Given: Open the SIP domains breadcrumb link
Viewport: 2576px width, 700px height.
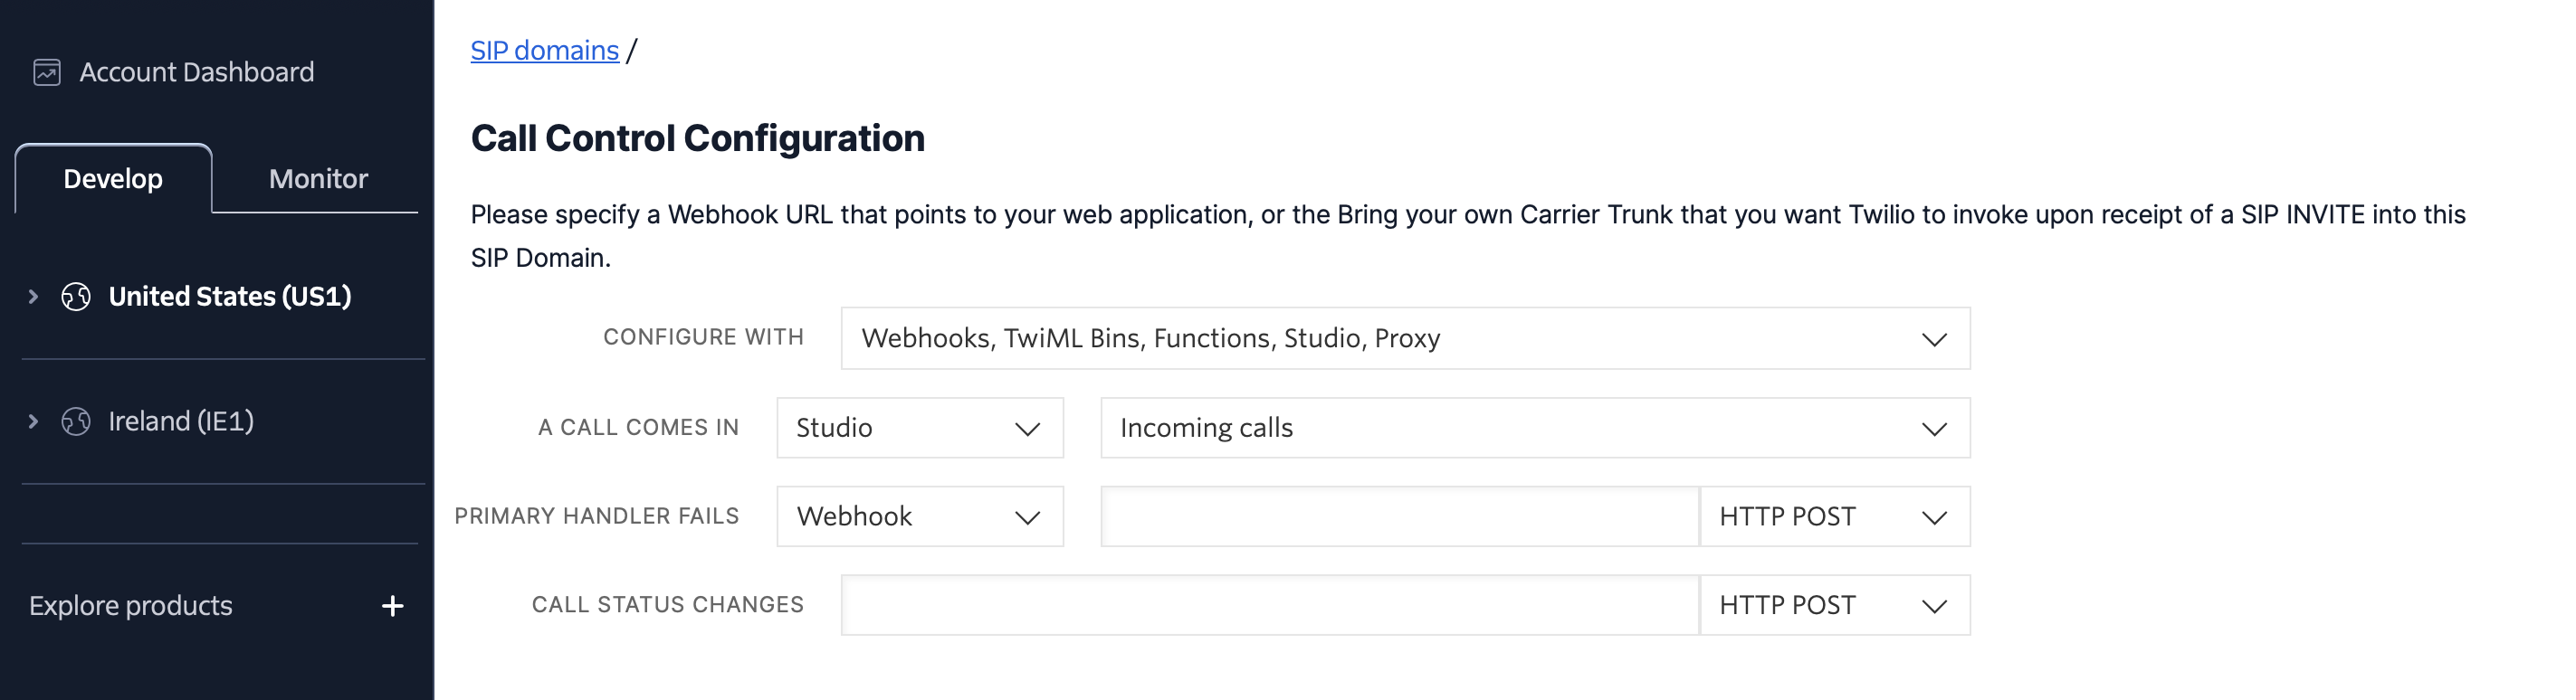Looking at the screenshot, I should point(544,50).
